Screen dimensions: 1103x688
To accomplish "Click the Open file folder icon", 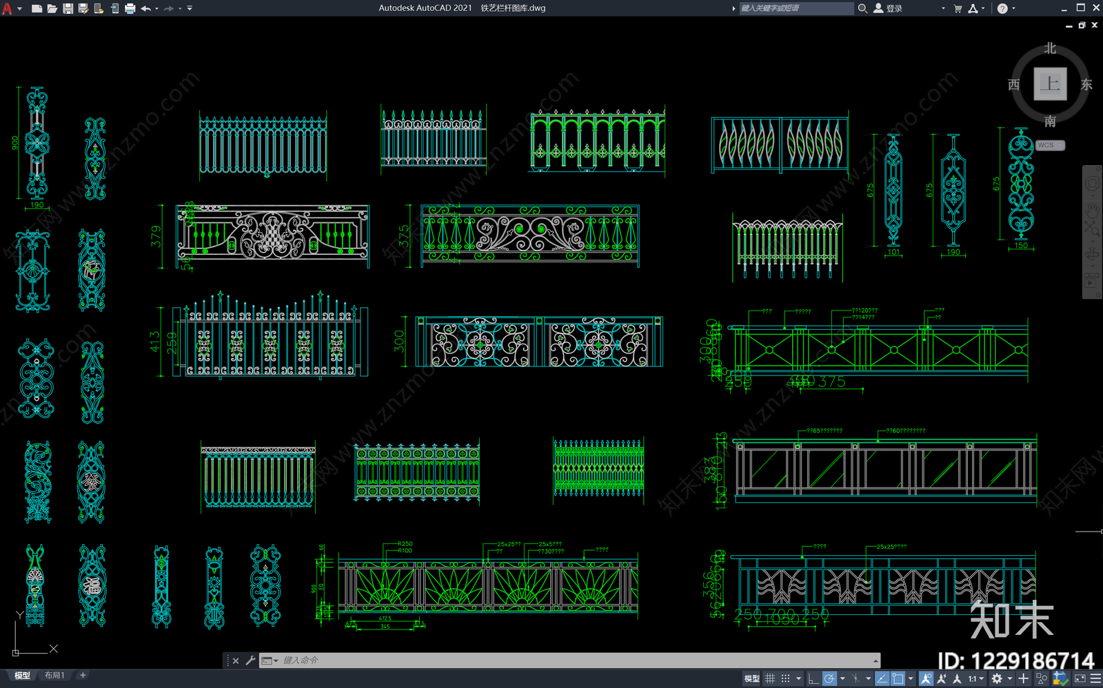I will [x=52, y=8].
